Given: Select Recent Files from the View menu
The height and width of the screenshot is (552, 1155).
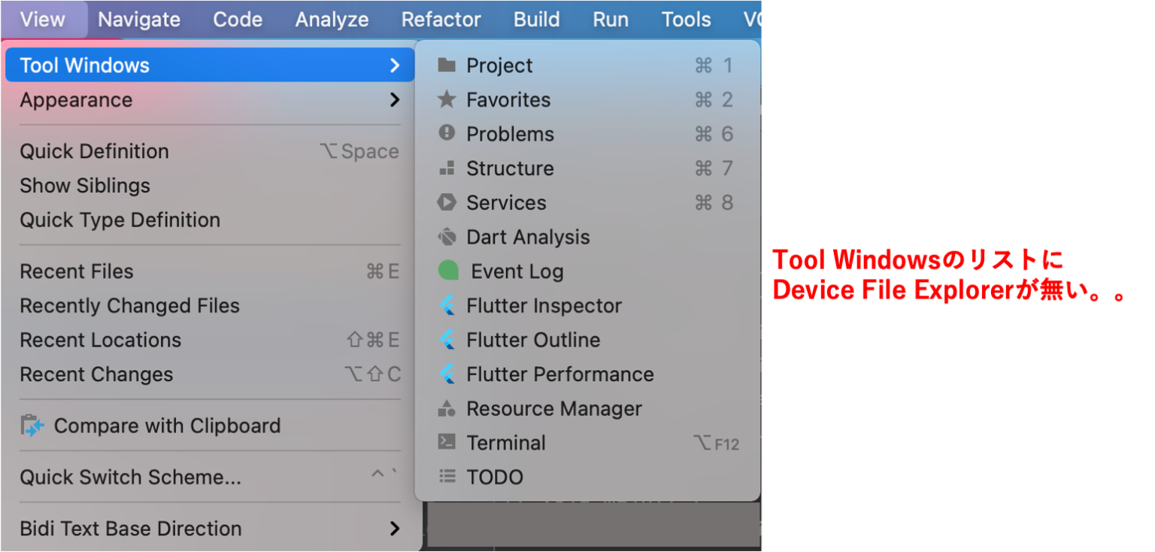Looking at the screenshot, I should pyautogui.click(x=77, y=271).
